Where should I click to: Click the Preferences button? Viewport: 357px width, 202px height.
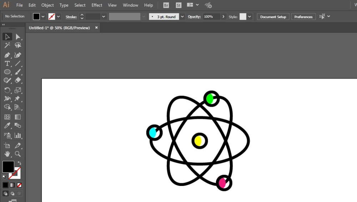click(303, 17)
